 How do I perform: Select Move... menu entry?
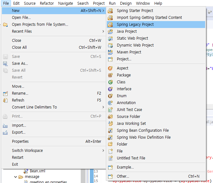(54, 86)
